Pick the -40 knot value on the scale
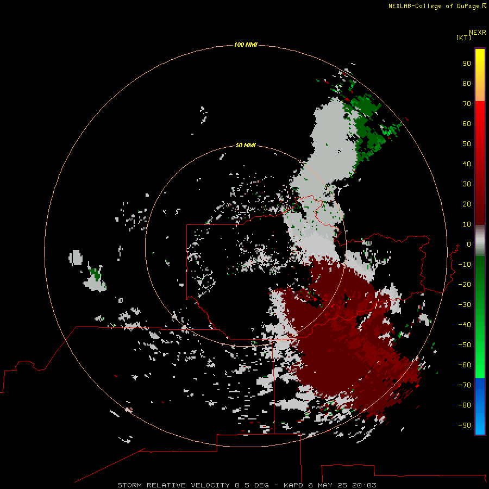 (x=465, y=325)
